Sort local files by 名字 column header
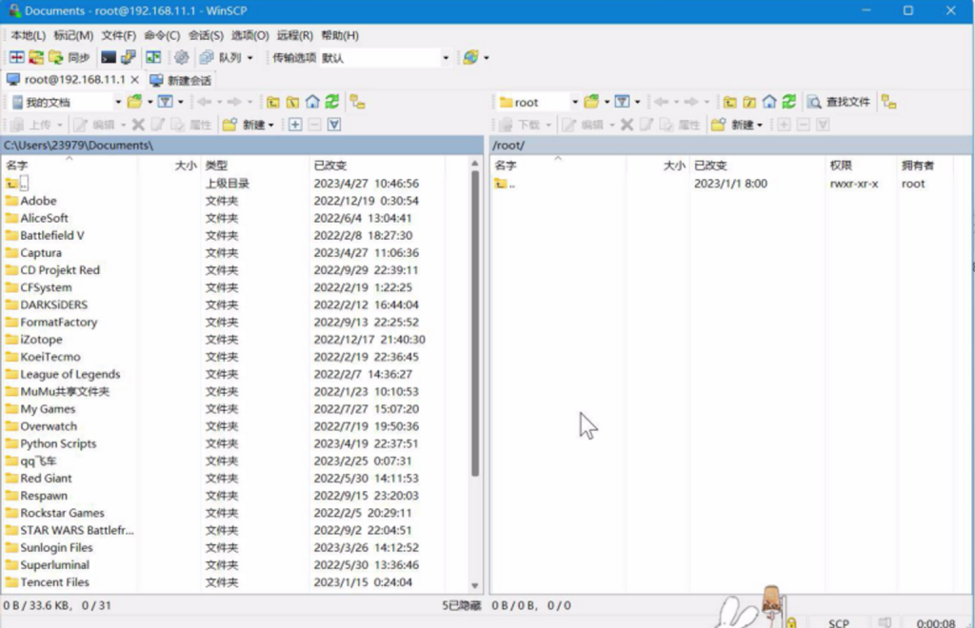Image resolution: width=975 pixels, height=628 pixels. 70,166
